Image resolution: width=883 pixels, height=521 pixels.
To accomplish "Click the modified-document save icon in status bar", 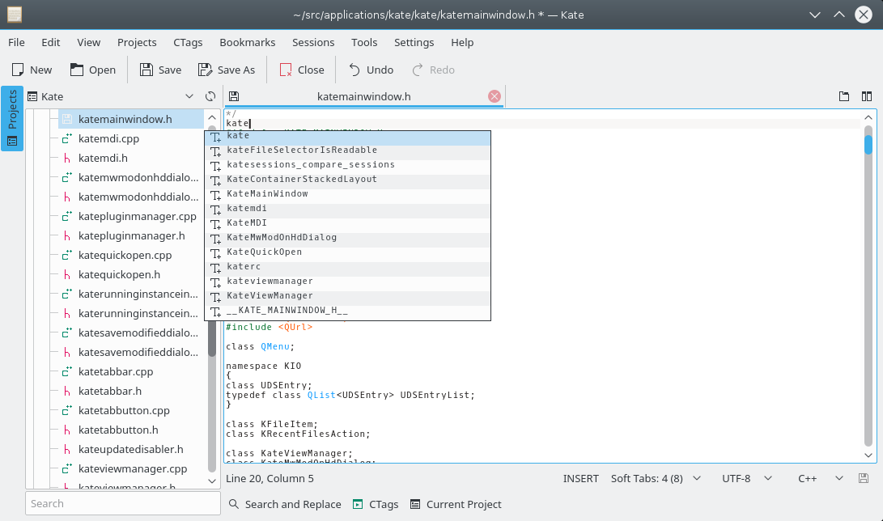I will pos(864,479).
